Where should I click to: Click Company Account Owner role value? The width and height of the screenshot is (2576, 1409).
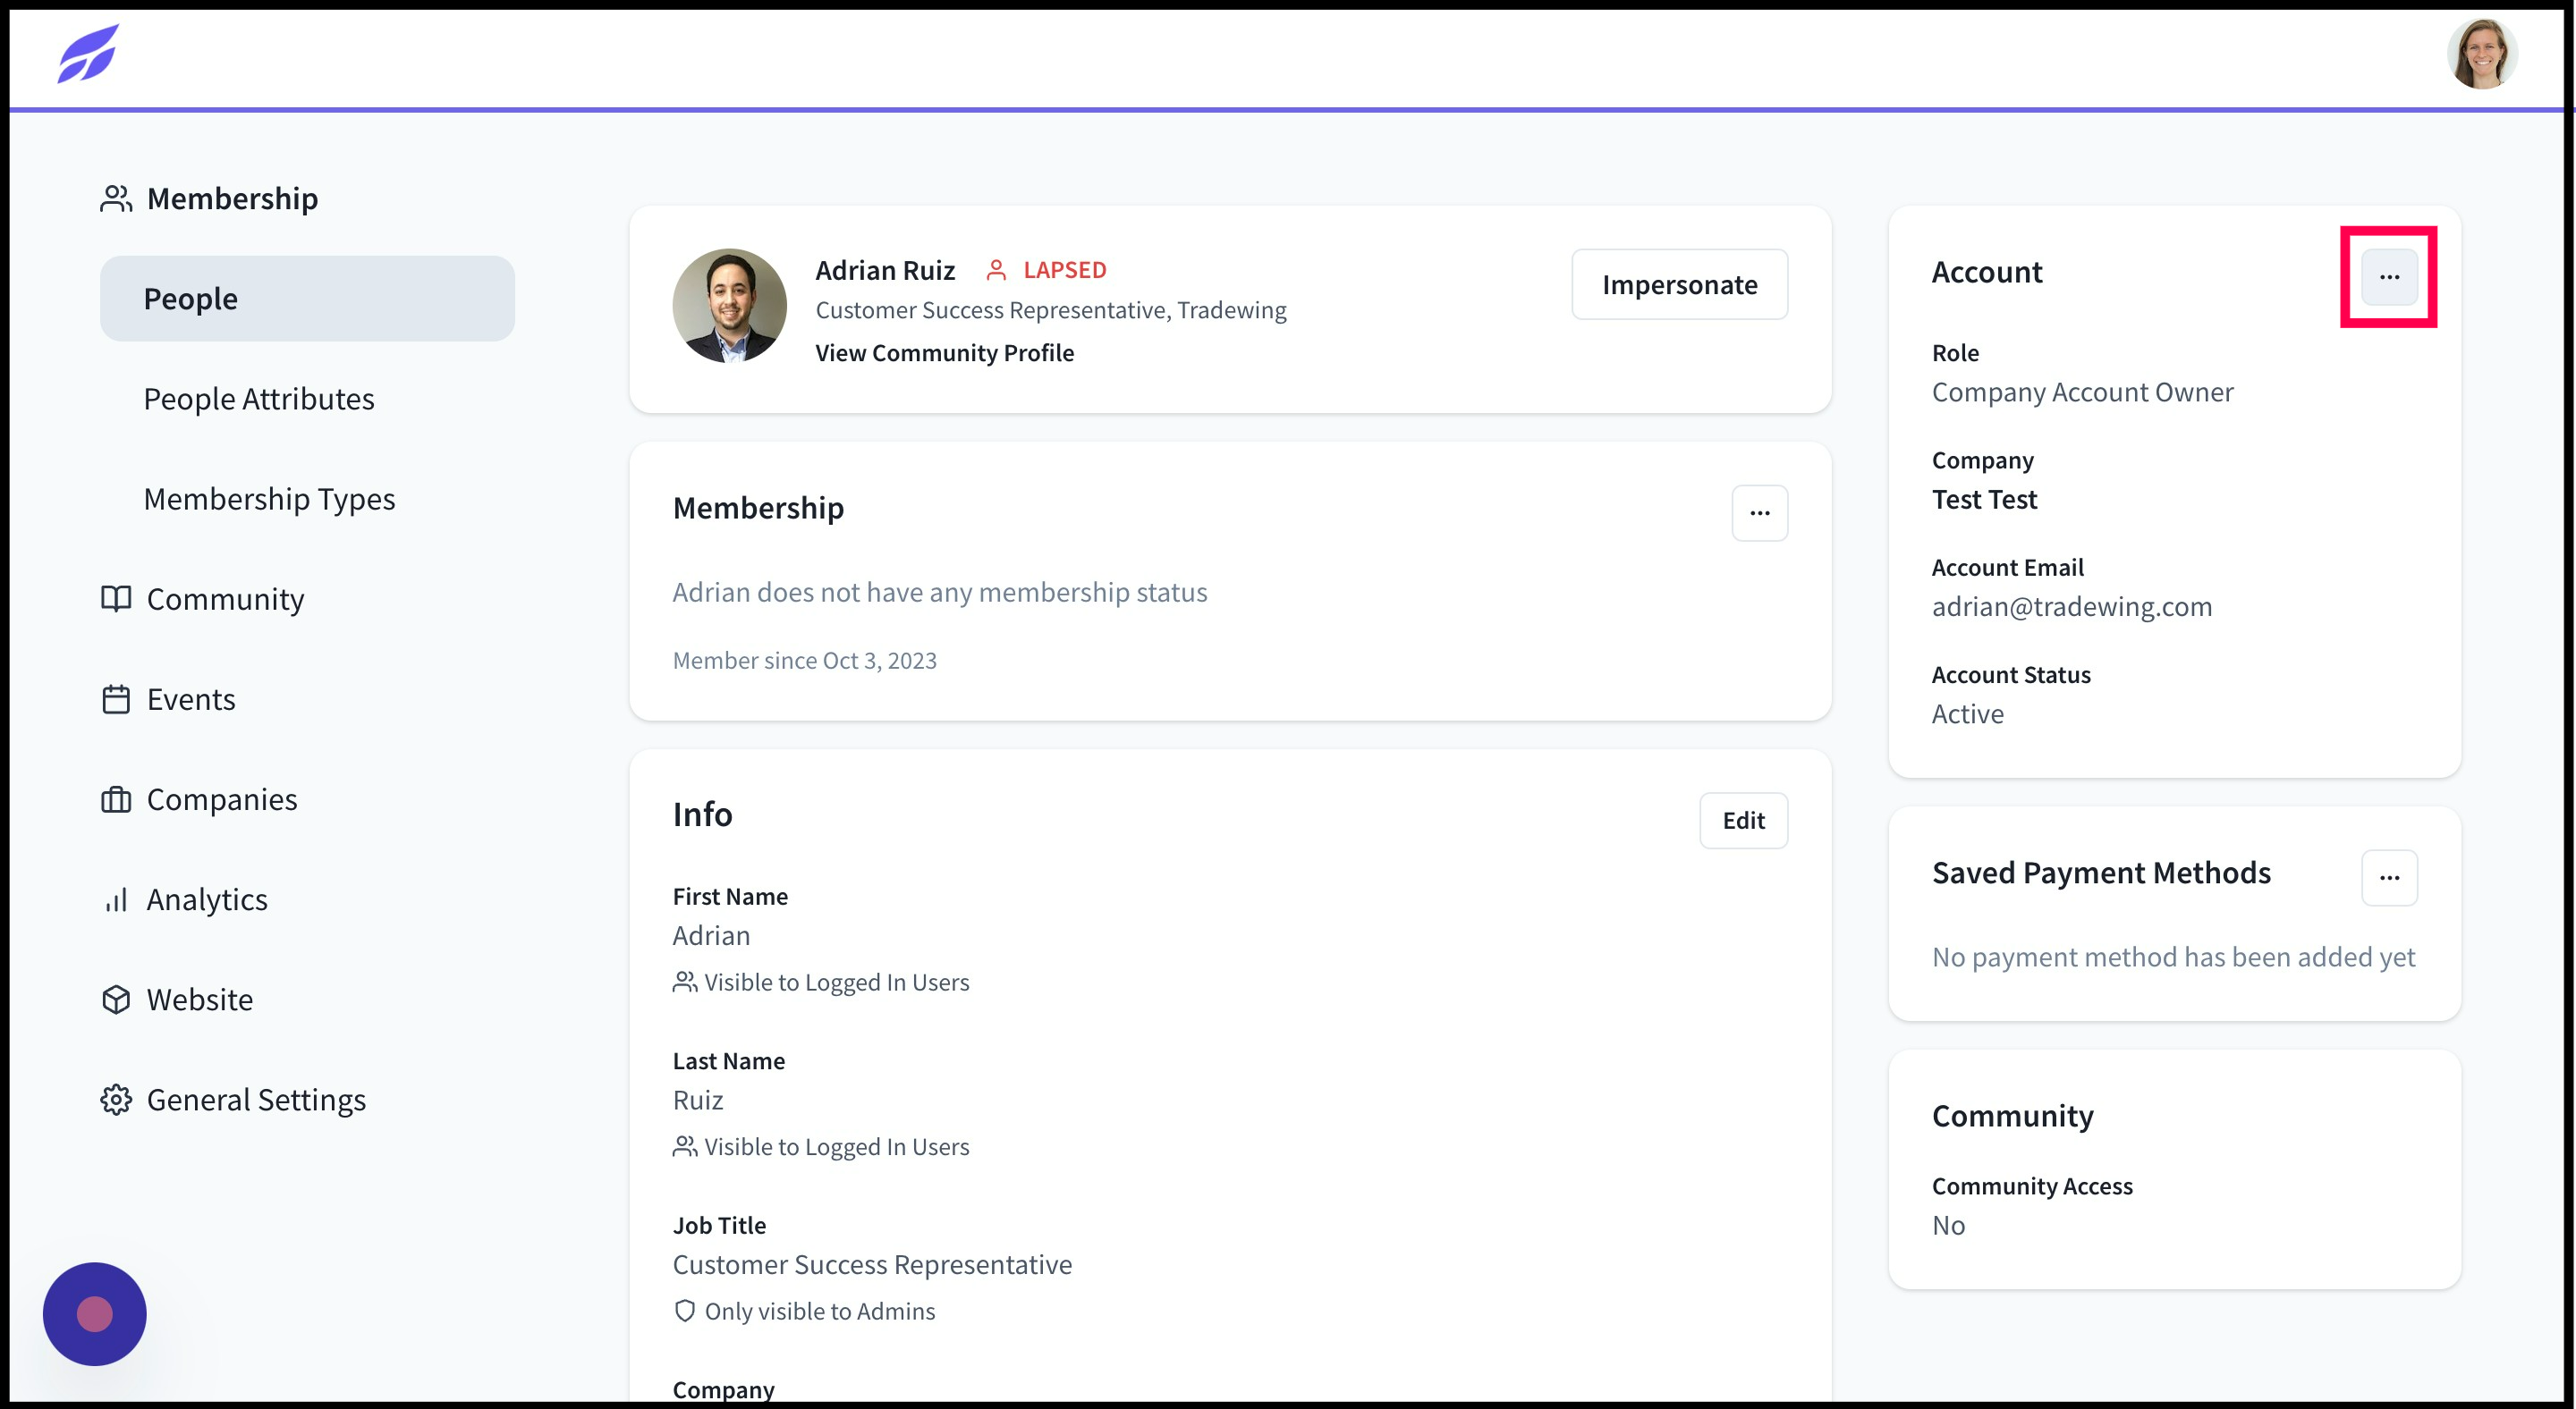coord(2082,392)
